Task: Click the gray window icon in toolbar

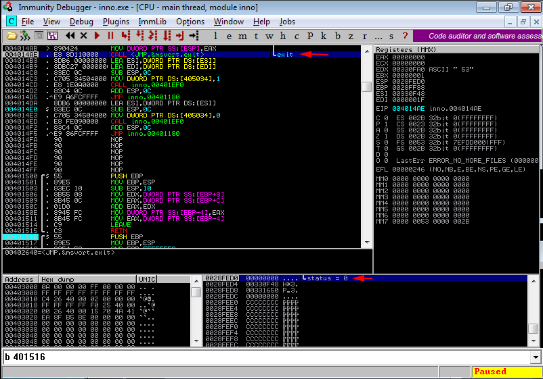Action: click(x=39, y=35)
